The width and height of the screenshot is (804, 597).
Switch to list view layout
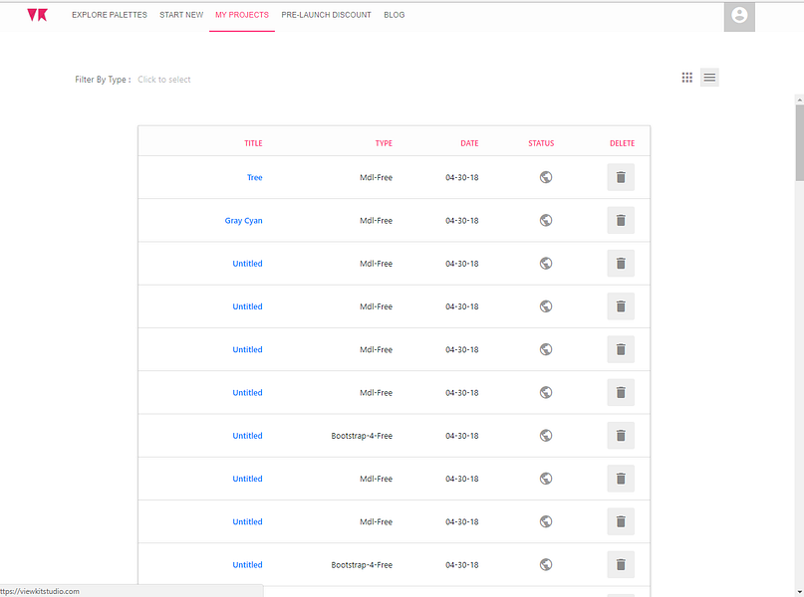click(x=709, y=78)
